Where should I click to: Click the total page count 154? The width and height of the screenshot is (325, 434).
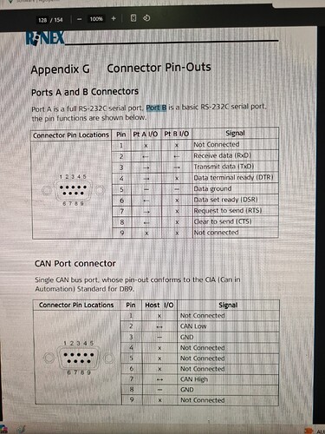click(58, 20)
